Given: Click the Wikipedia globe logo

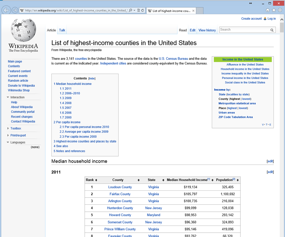Looking at the screenshot, I should tap(23, 30).
